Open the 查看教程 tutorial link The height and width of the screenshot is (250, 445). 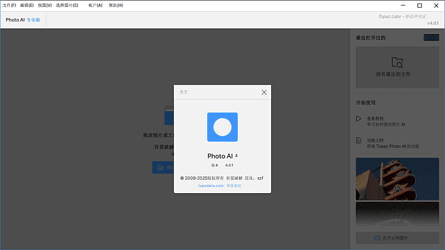pos(375,119)
